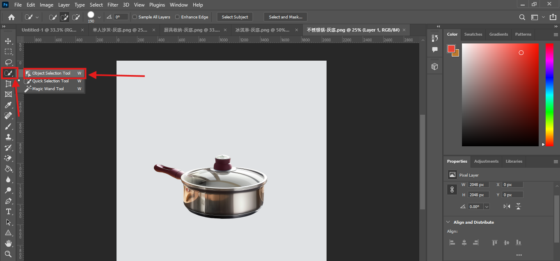Show more align options ellipsis
Image resolution: width=560 pixels, height=261 pixels.
(x=519, y=255)
